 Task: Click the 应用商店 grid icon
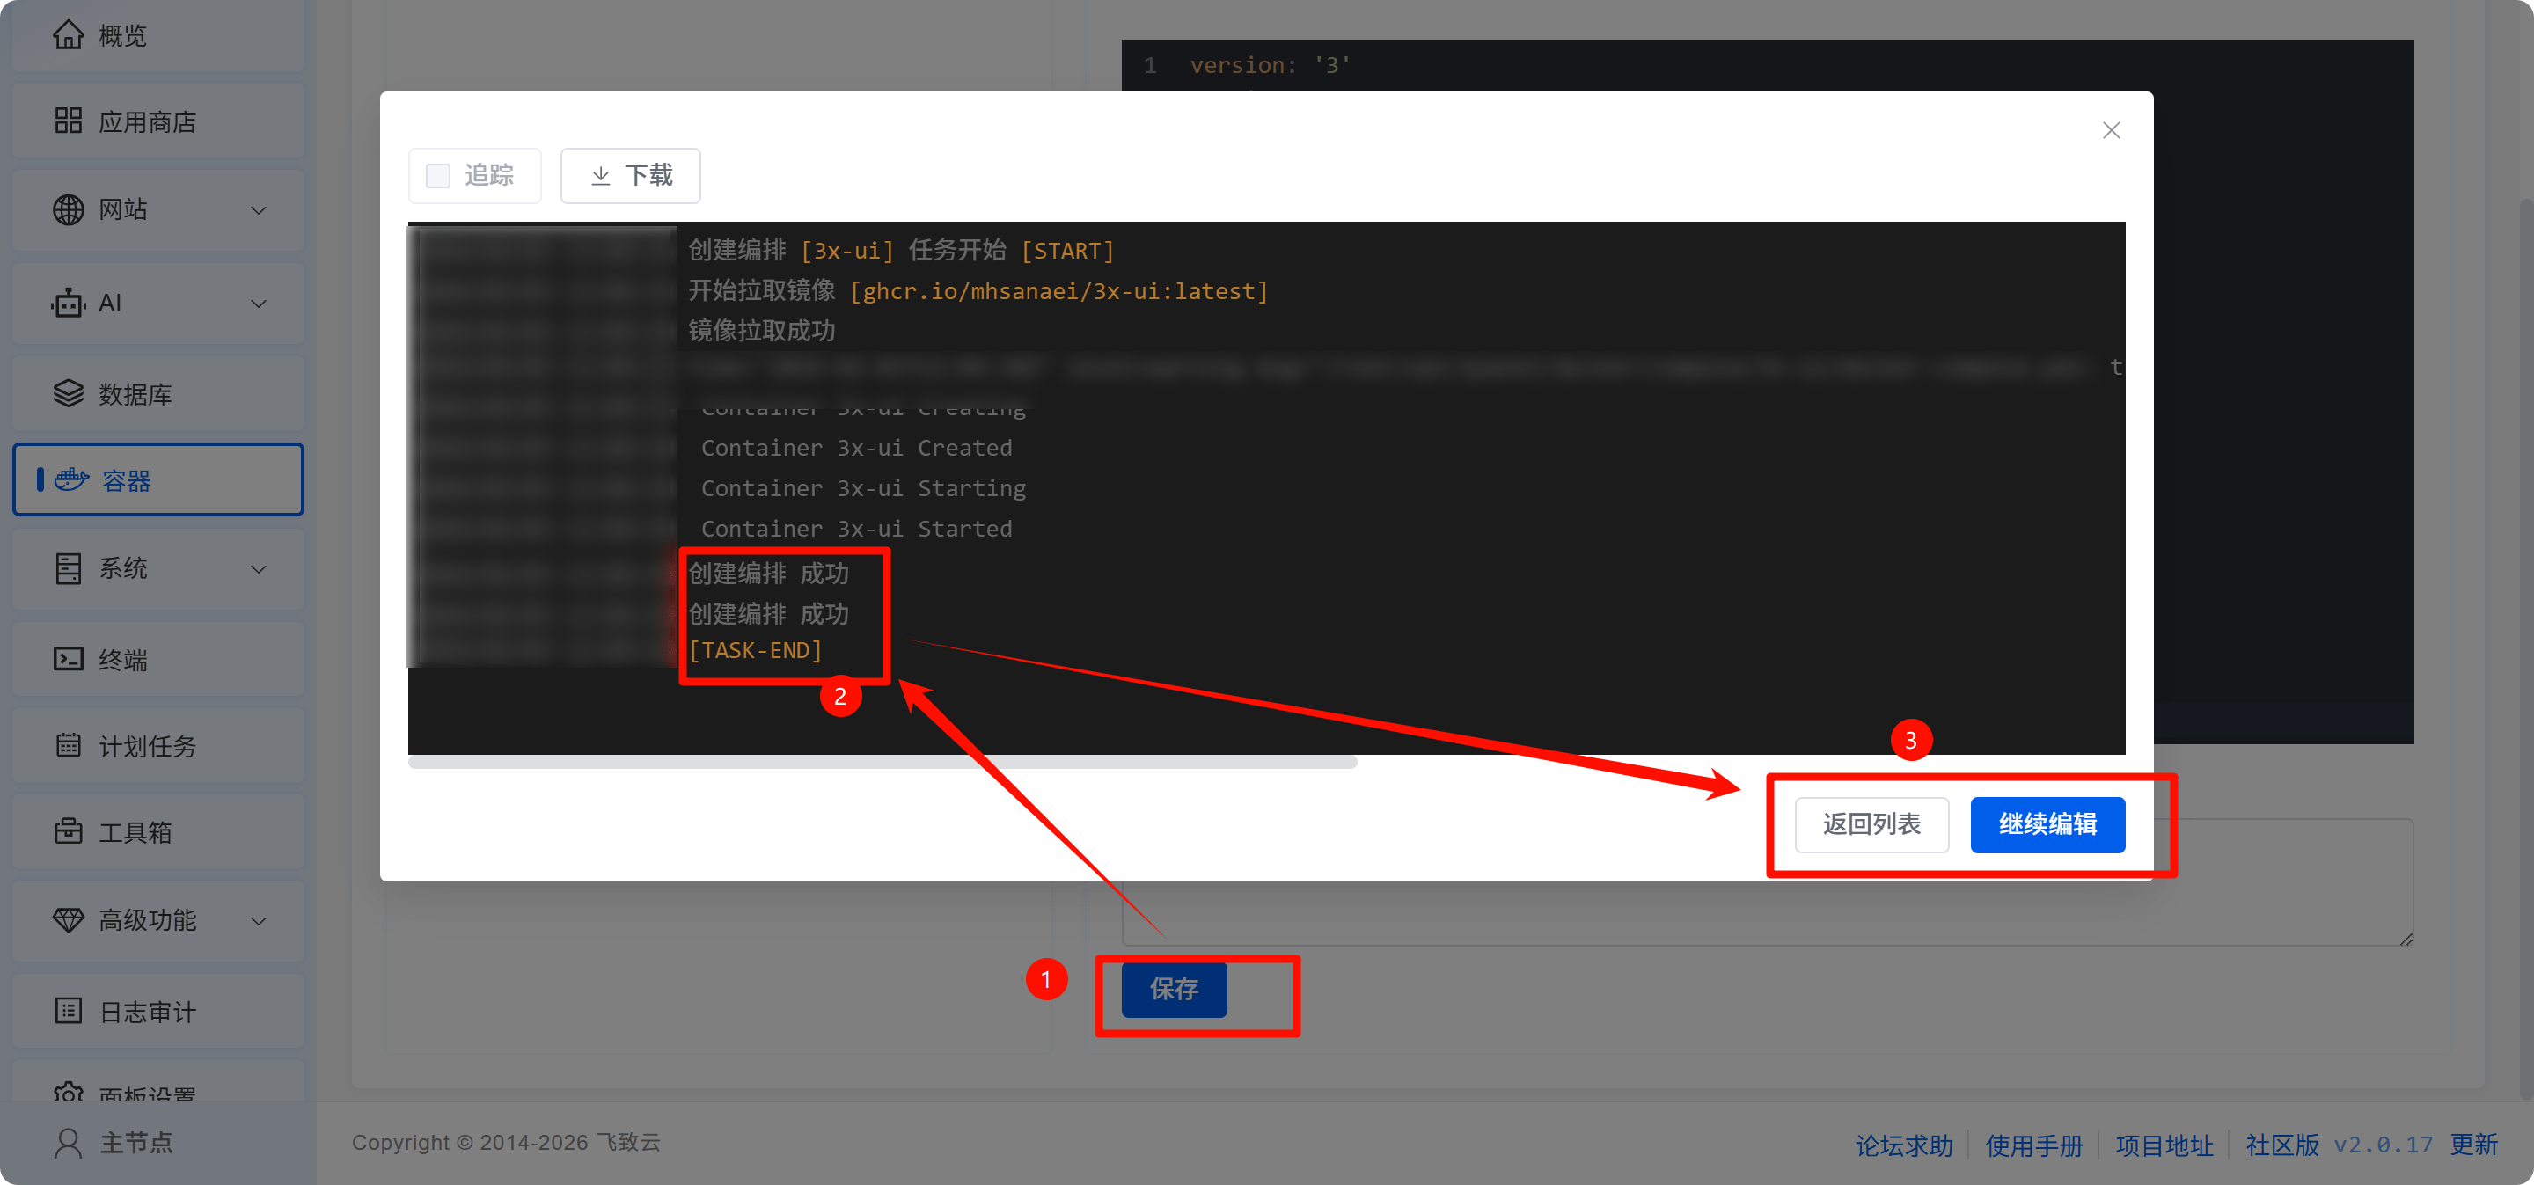pyautogui.click(x=68, y=121)
